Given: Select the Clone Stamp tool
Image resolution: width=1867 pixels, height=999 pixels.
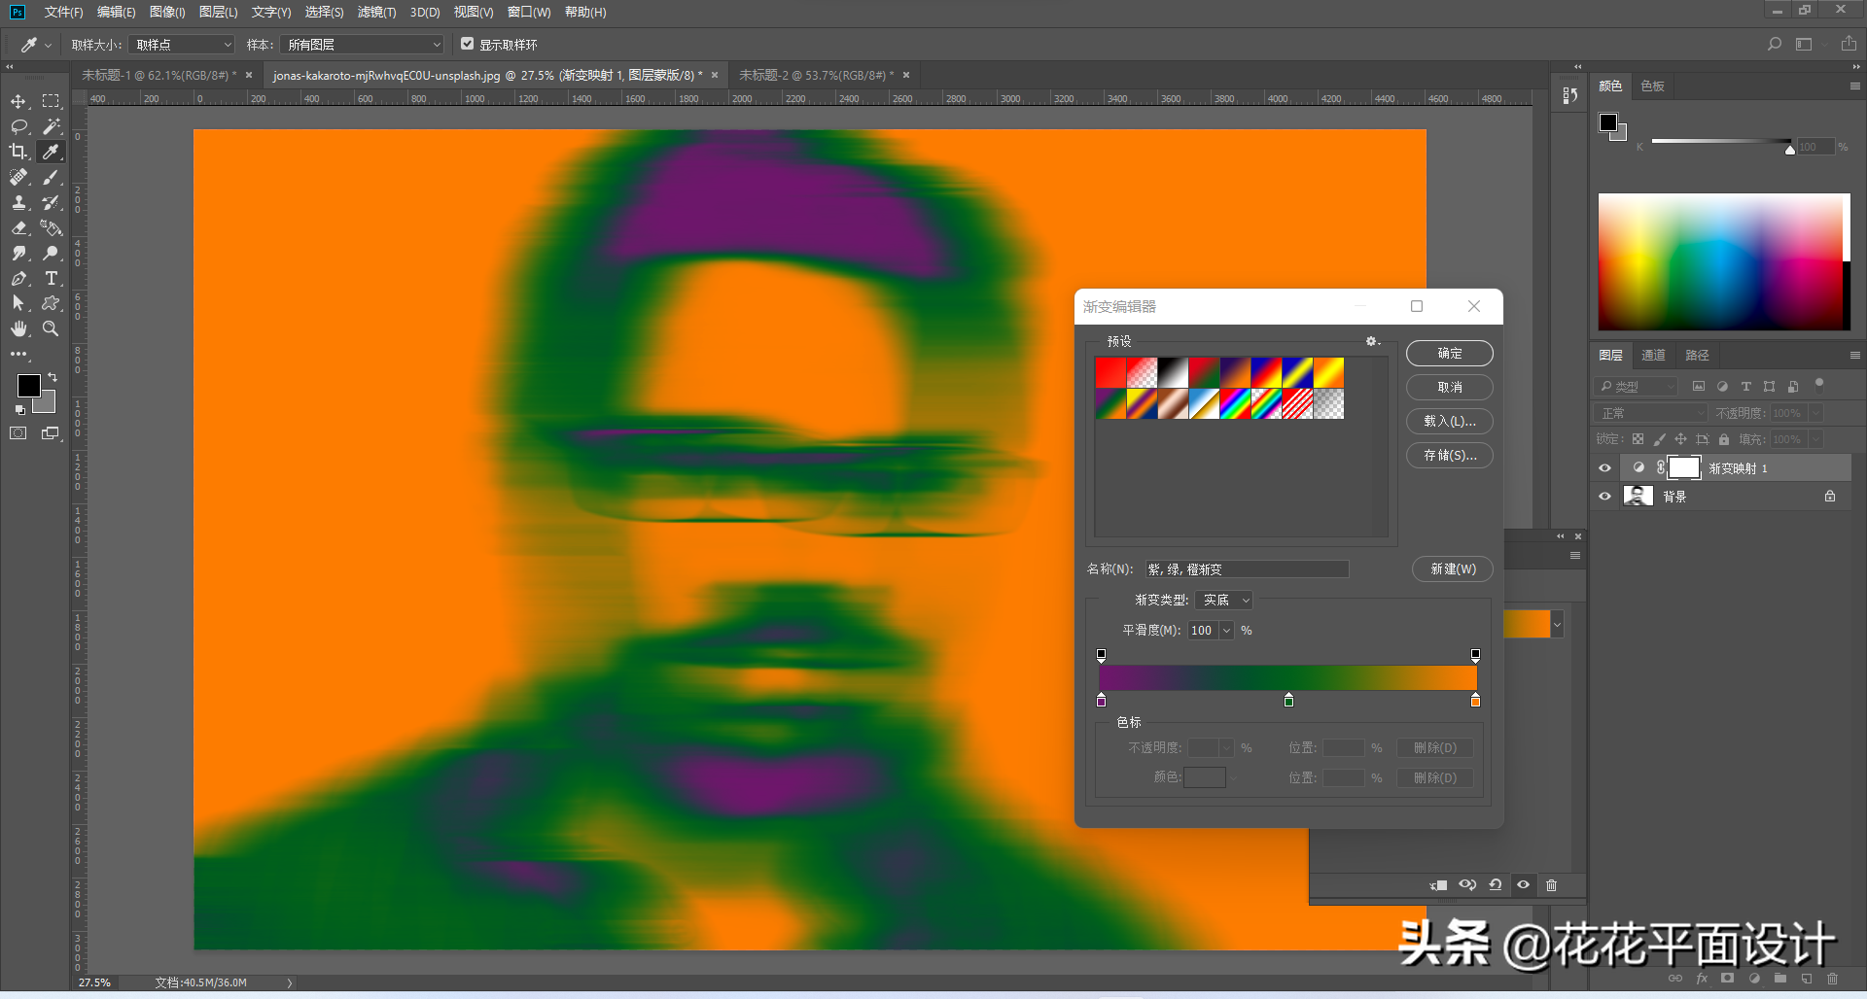Looking at the screenshot, I should tap(18, 202).
